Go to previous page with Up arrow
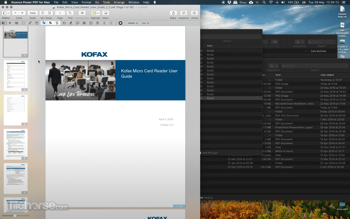350x219 pixels. coord(43,13)
